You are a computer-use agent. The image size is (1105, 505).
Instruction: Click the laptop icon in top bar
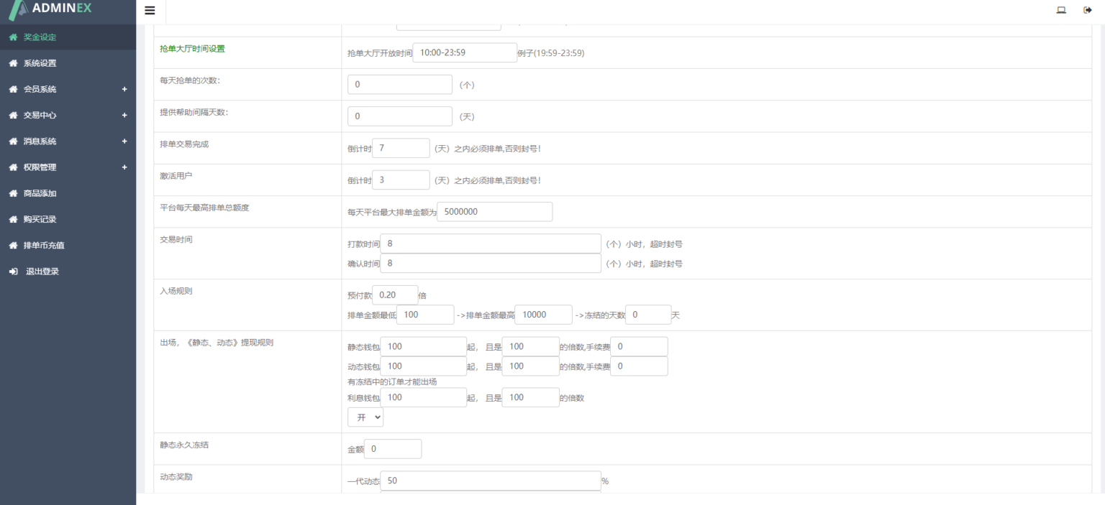(1060, 10)
